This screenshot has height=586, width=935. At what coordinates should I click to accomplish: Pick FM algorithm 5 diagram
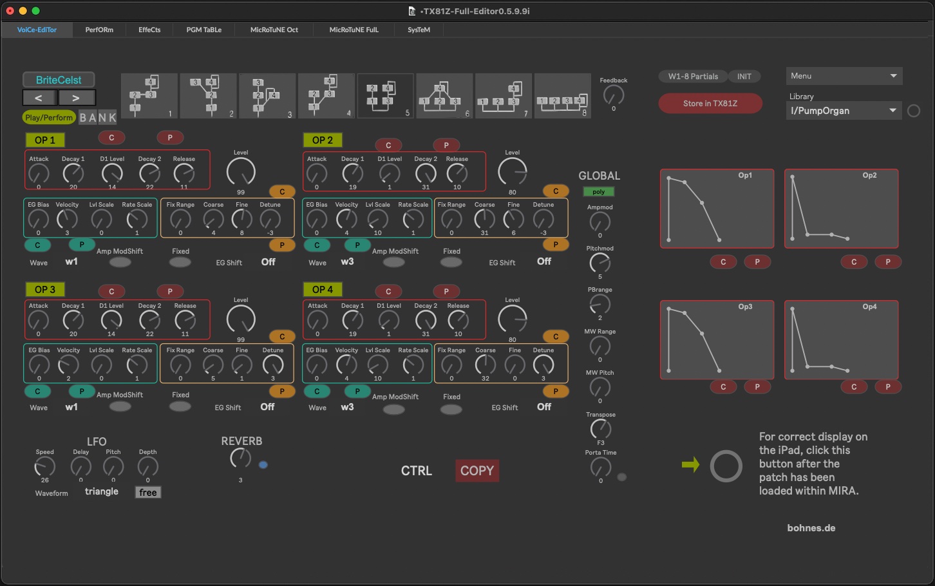click(x=385, y=96)
